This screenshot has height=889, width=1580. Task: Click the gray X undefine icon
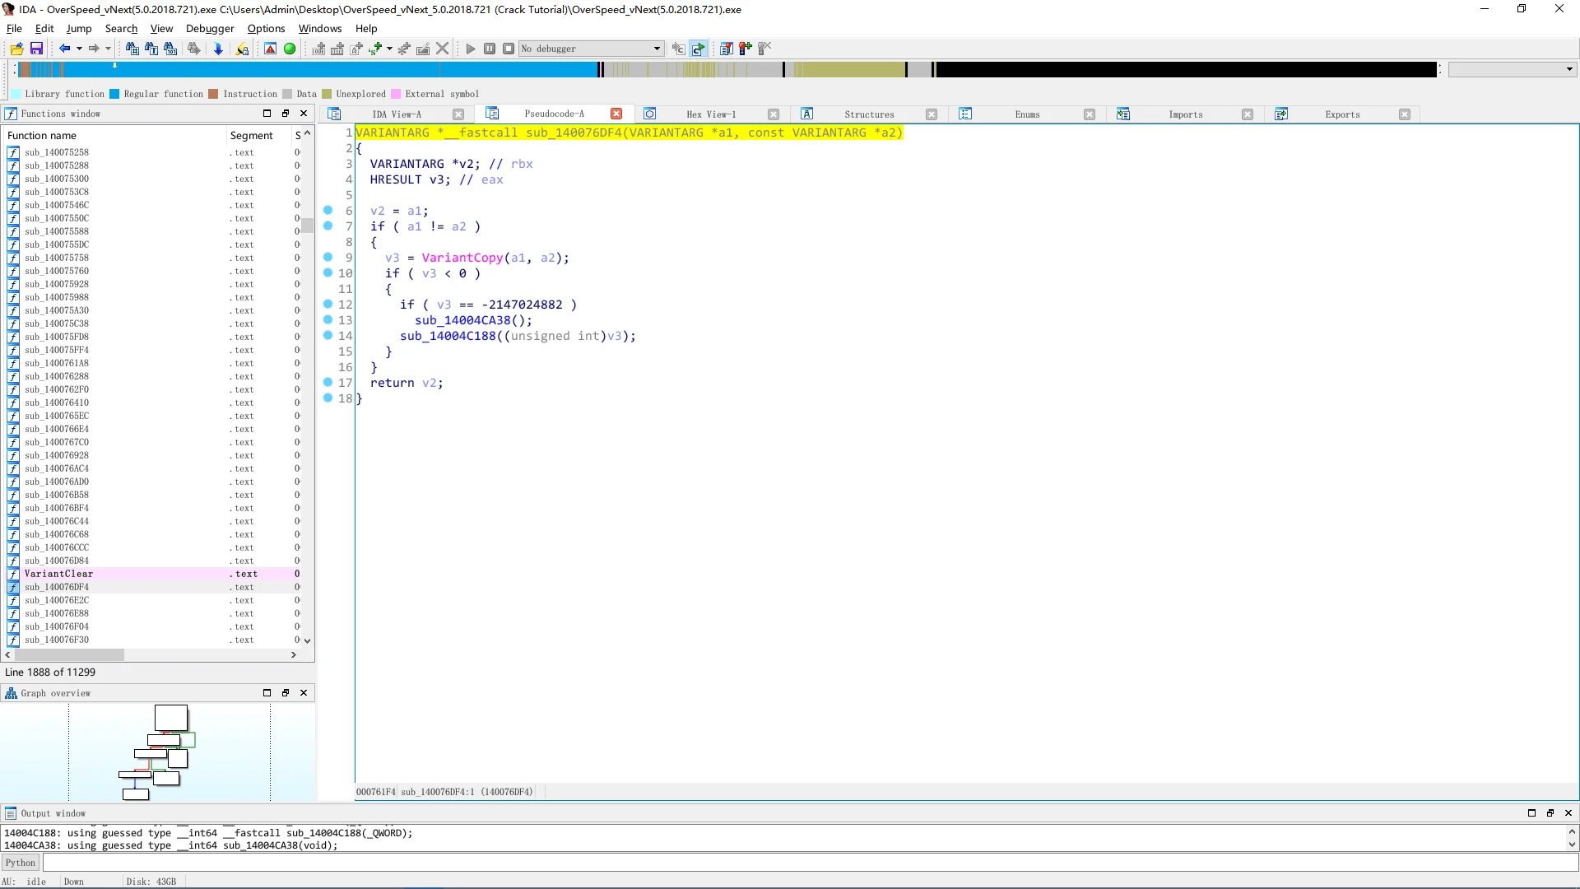coord(442,49)
